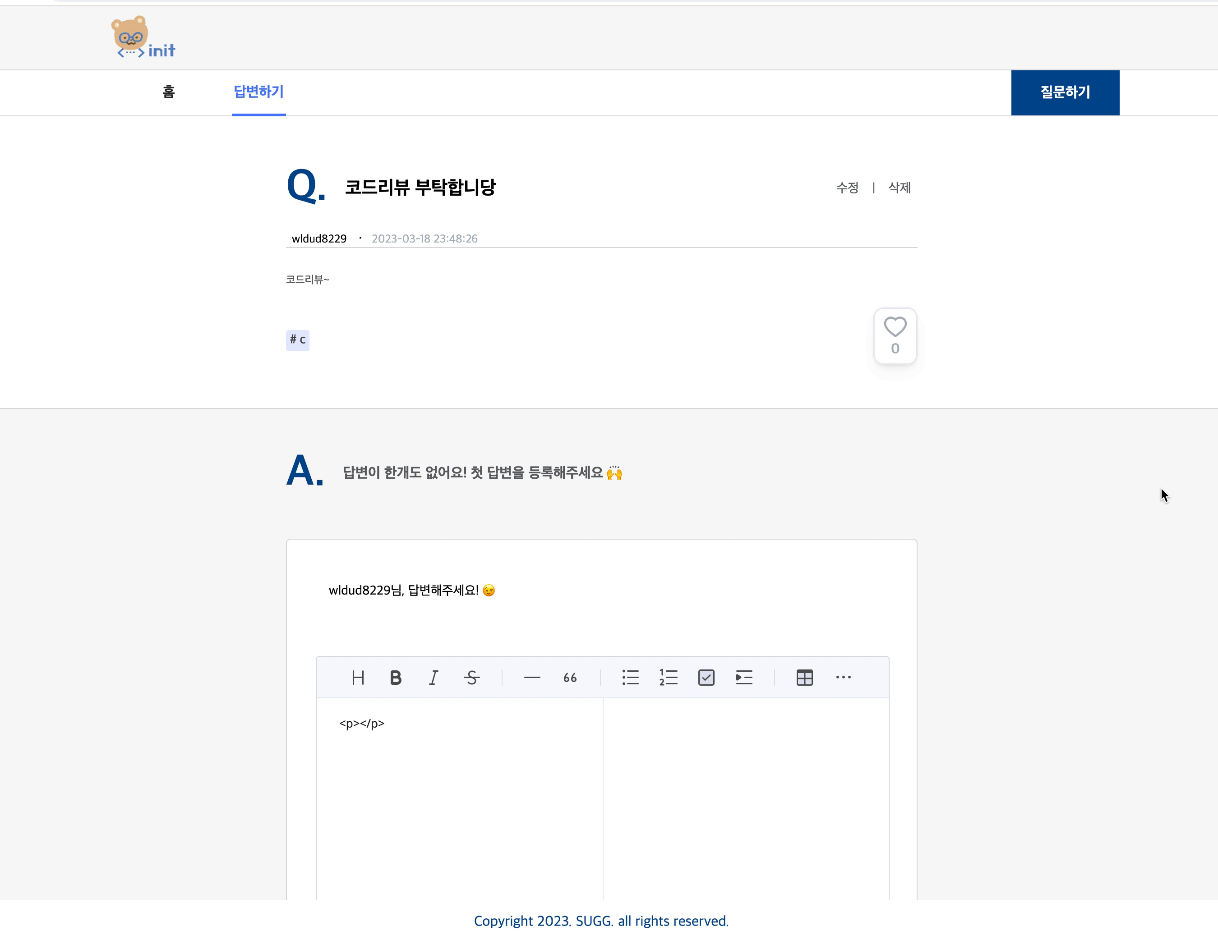Insert a bulleted list
1218x944 pixels.
tap(630, 678)
